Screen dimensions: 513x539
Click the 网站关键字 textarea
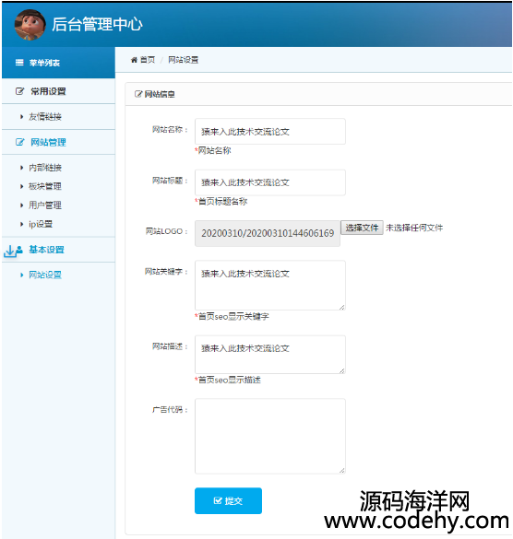pyautogui.click(x=270, y=285)
